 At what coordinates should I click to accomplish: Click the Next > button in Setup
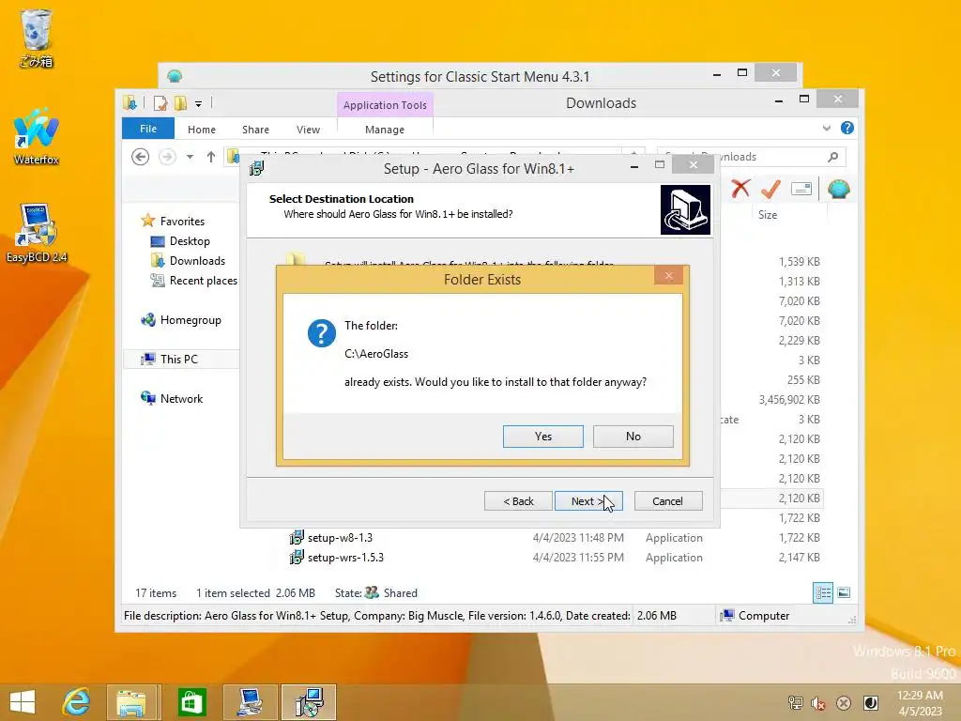(588, 501)
